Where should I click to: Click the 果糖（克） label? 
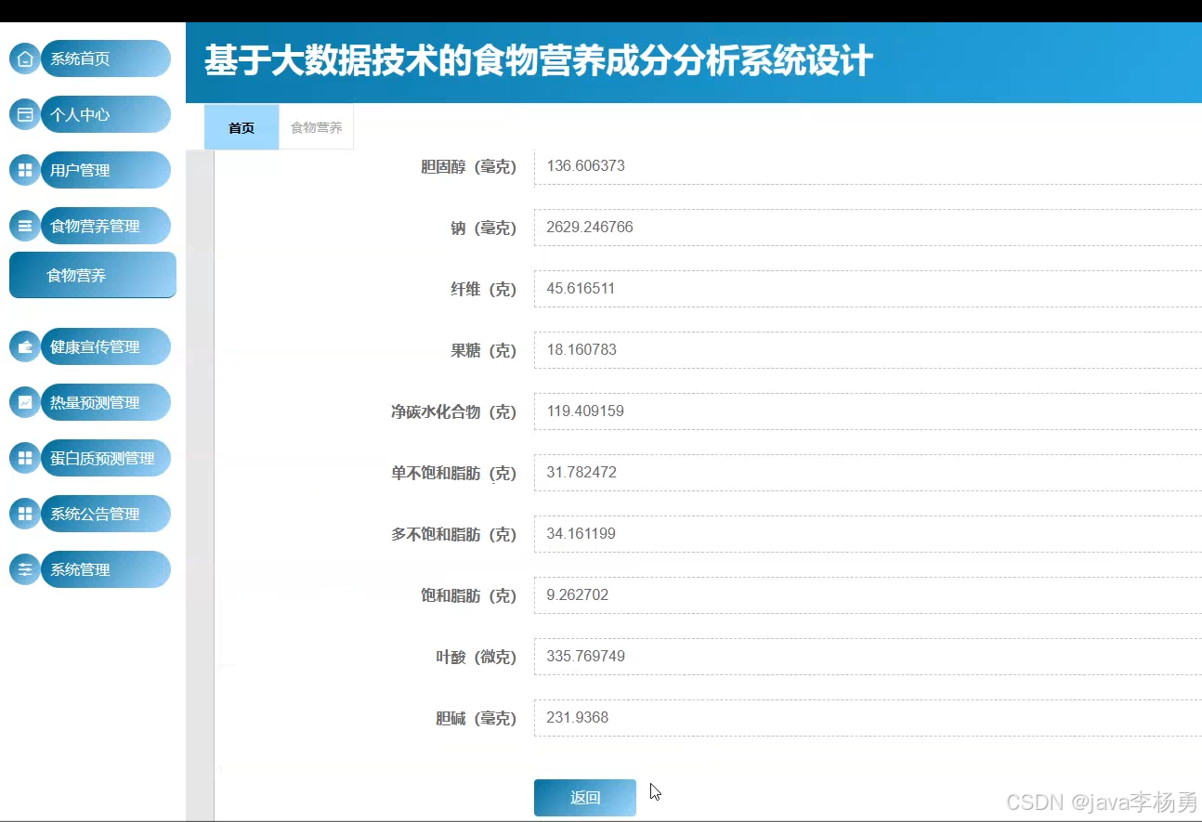tap(483, 351)
